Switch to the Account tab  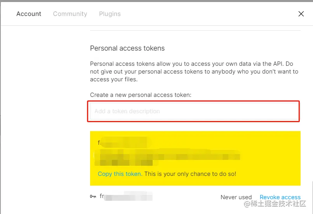tap(29, 14)
